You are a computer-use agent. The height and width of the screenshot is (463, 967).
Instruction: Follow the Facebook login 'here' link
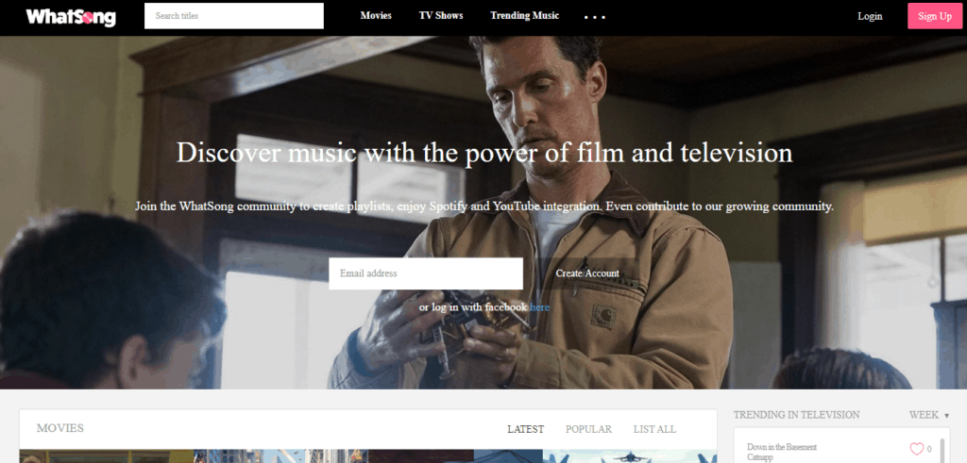tap(539, 307)
